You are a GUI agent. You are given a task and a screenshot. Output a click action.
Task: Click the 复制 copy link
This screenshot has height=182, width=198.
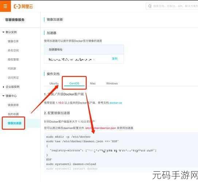(114, 59)
